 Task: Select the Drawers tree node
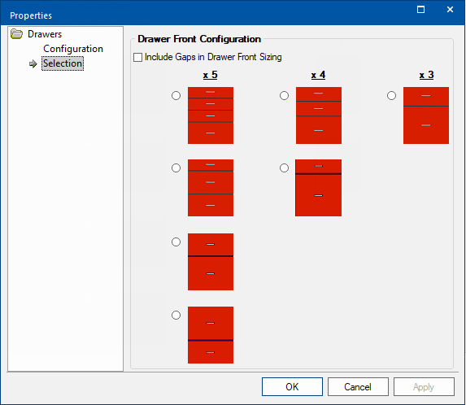click(45, 34)
